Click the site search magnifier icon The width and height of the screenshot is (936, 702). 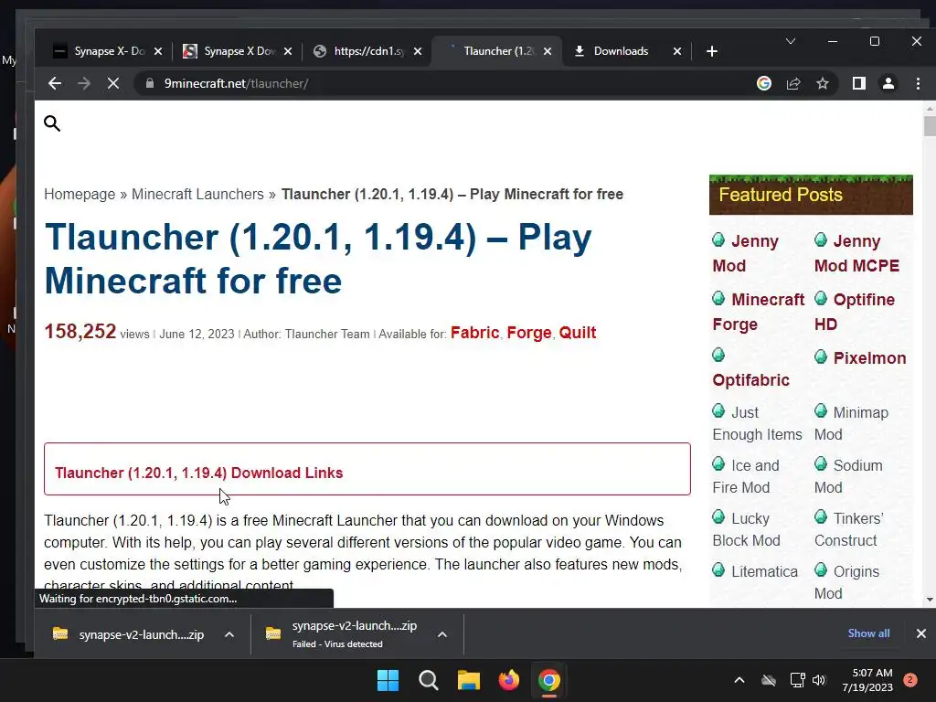(52, 123)
